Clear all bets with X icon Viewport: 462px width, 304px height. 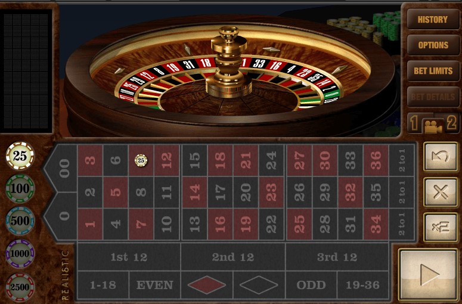(441, 192)
